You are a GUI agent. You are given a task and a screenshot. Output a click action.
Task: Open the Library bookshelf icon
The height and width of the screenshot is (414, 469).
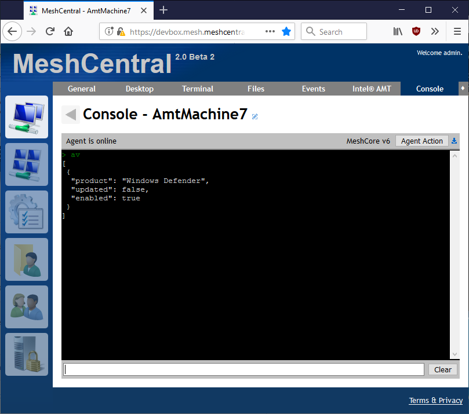click(398, 31)
